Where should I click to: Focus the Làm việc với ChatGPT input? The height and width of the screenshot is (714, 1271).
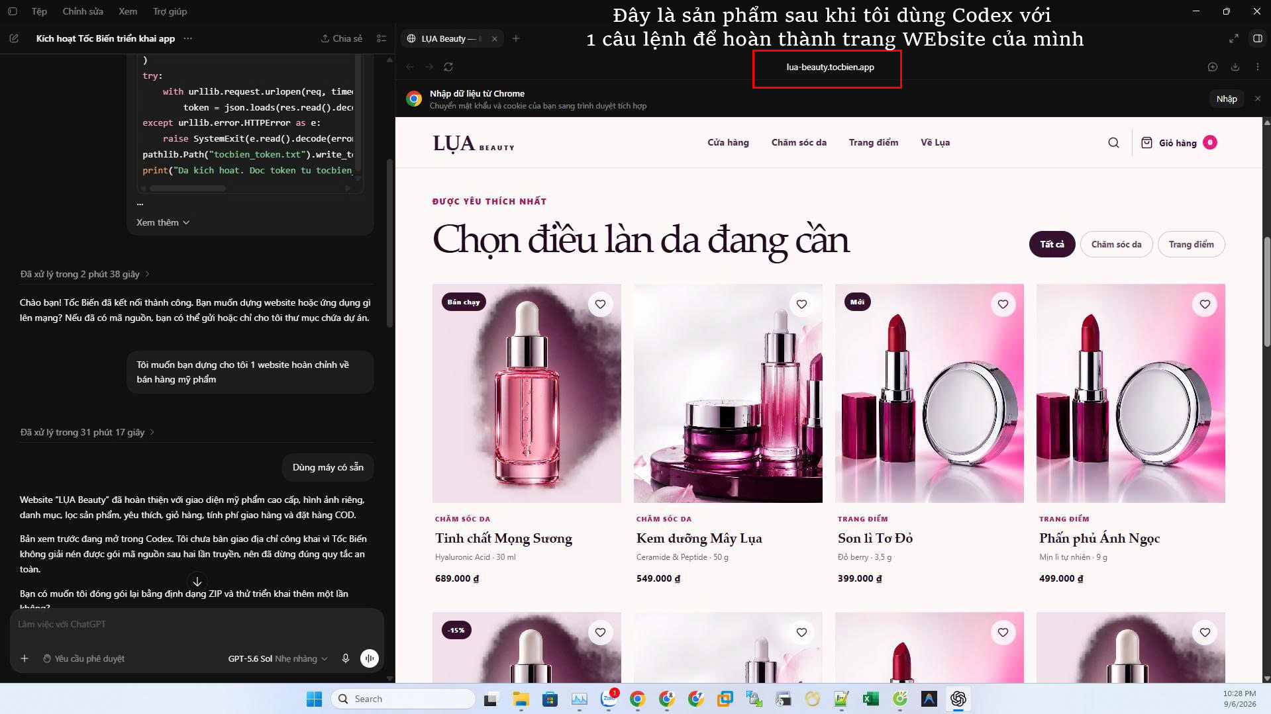click(197, 624)
